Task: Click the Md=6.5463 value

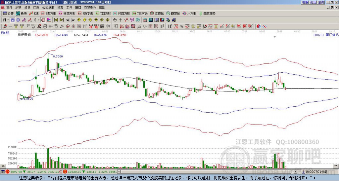Action: pos(81,35)
